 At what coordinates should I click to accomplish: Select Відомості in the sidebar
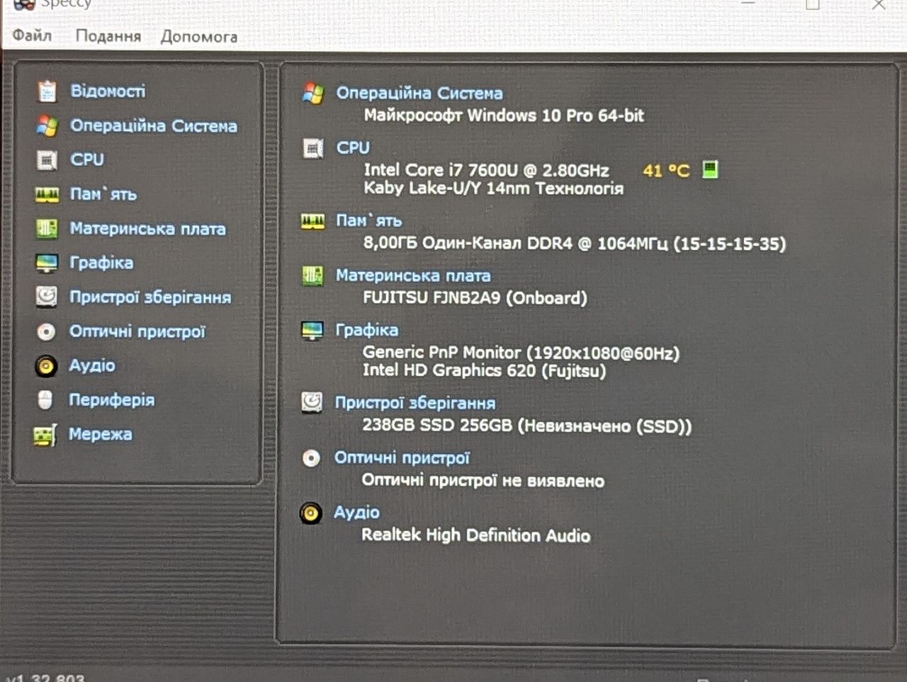[108, 91]
